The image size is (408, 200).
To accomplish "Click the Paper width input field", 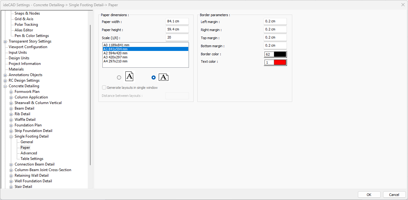I will (177, 21).
